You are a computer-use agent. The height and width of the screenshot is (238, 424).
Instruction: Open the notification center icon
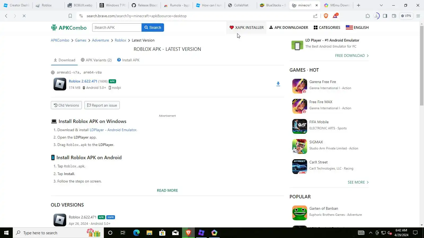pyautogui.click(x=415, y=233)
